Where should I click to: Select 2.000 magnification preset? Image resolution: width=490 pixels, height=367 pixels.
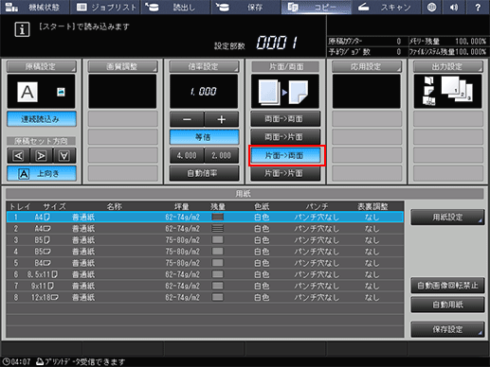[222, 156]
